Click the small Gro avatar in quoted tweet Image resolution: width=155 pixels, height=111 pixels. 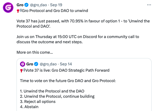23,64
